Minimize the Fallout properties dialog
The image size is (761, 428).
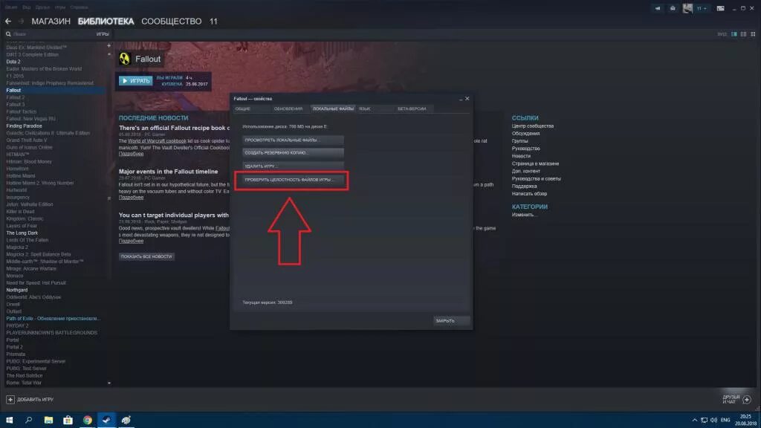(461, 99)
